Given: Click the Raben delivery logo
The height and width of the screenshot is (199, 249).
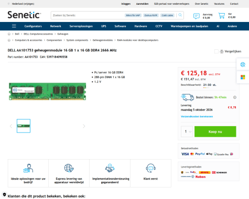Looking at the screenshot, I should click(200, 176).
